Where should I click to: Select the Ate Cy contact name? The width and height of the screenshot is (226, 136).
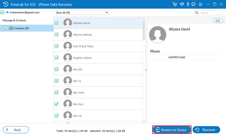click(x=77, y=81)
